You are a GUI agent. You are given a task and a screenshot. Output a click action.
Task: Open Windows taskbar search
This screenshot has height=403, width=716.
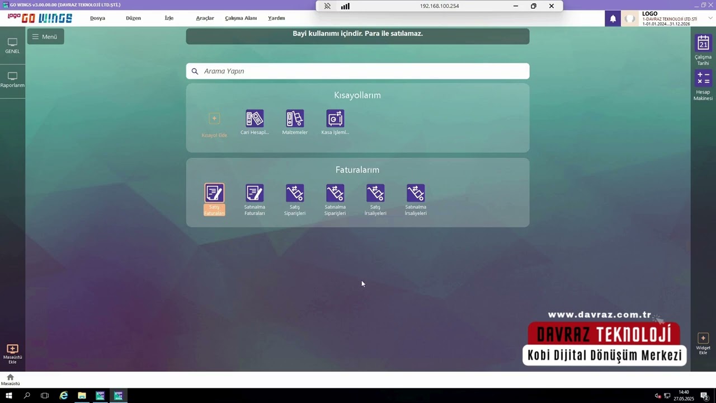click(27, 396)
